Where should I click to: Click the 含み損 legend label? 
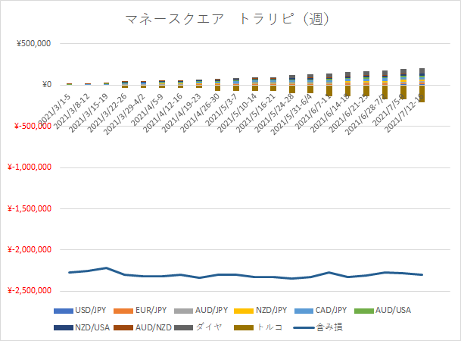pos(329,327)
